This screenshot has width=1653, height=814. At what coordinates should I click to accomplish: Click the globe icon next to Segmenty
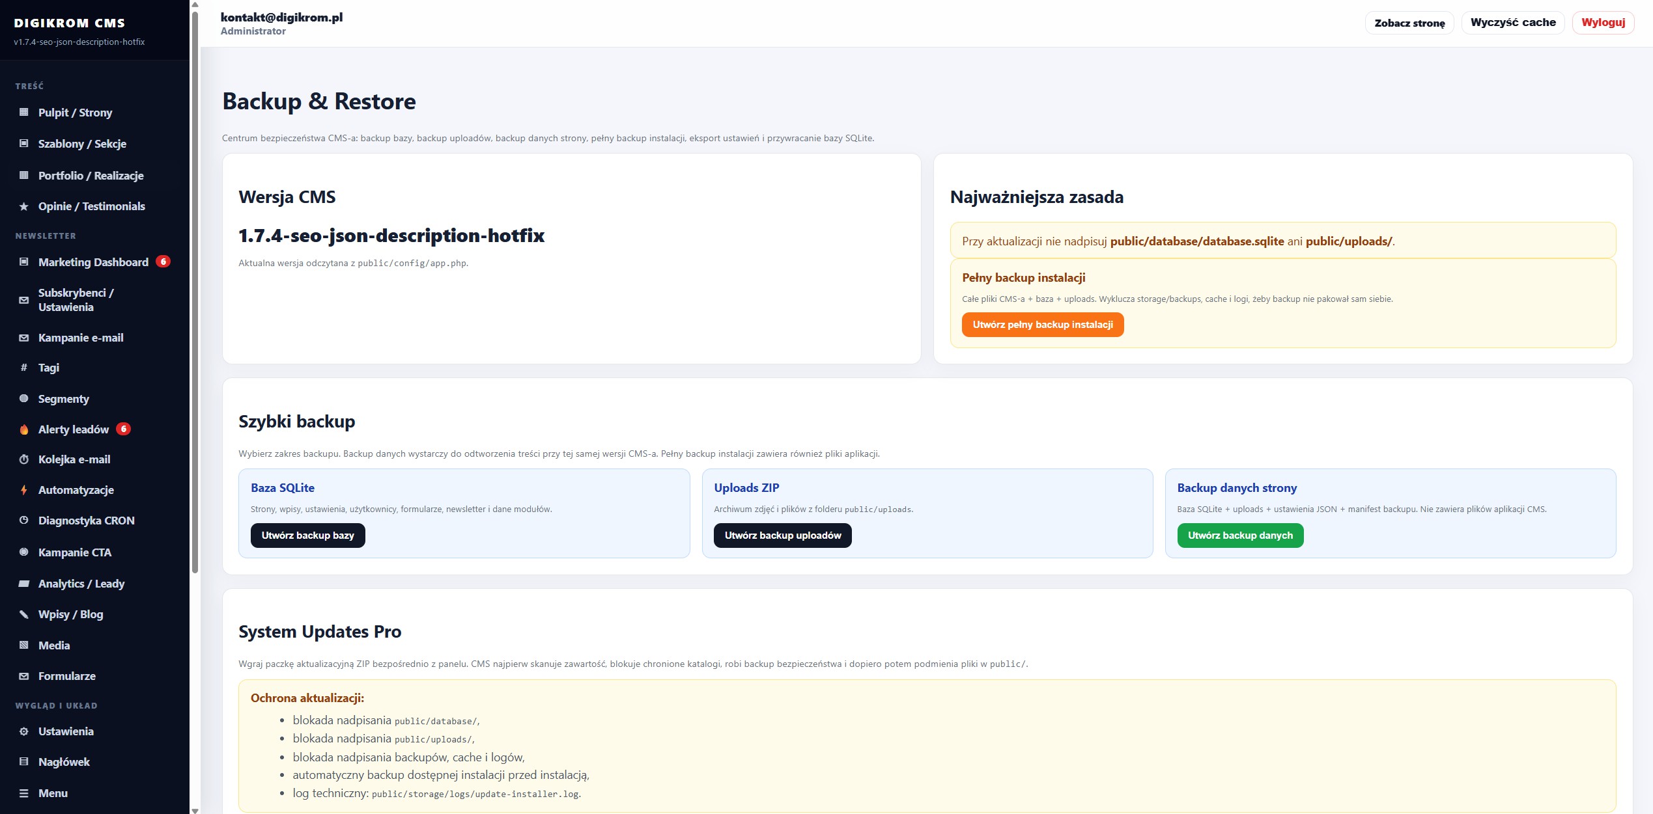(x=24, y=399)
